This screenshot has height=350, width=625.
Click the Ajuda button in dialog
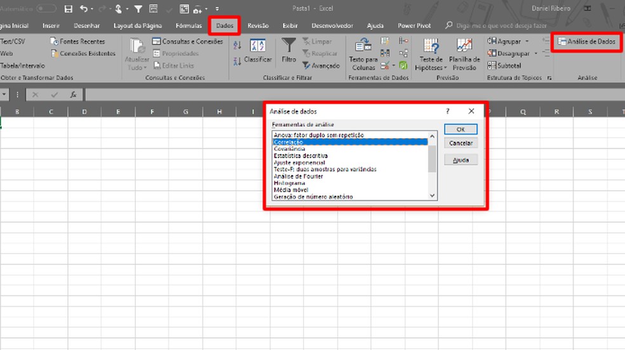460,160
